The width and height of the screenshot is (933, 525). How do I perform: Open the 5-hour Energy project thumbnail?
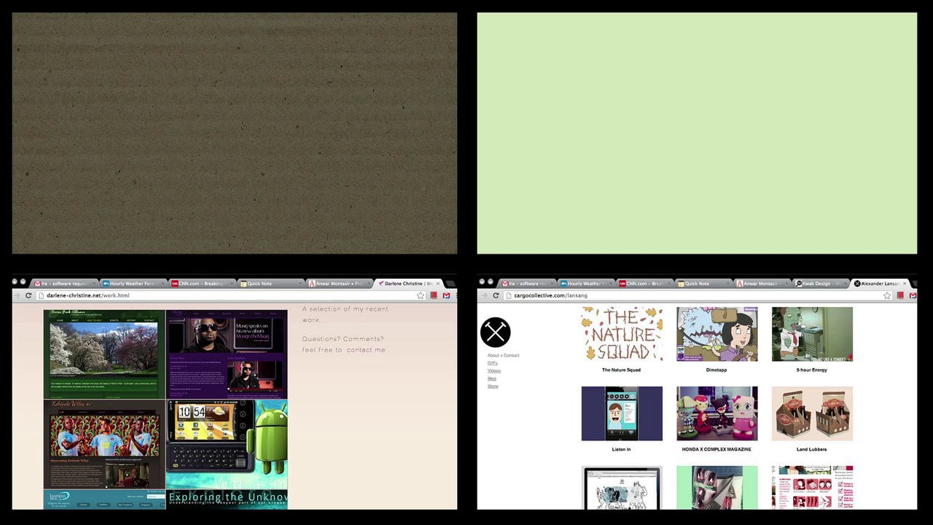pyautogui.click(x=812, y=334)
